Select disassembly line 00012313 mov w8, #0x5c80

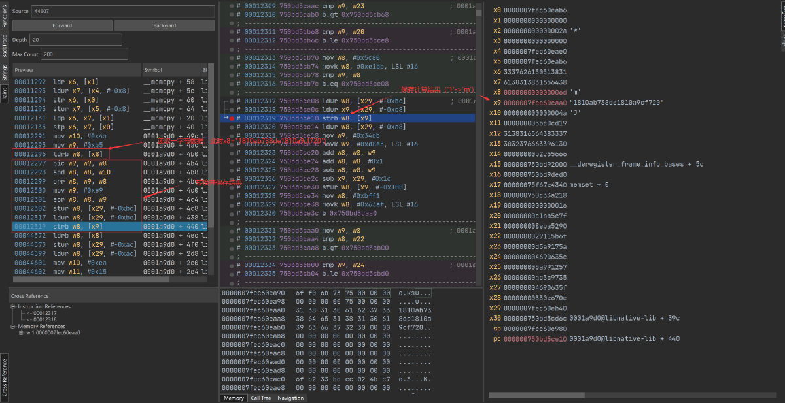[x=347, y=57]
